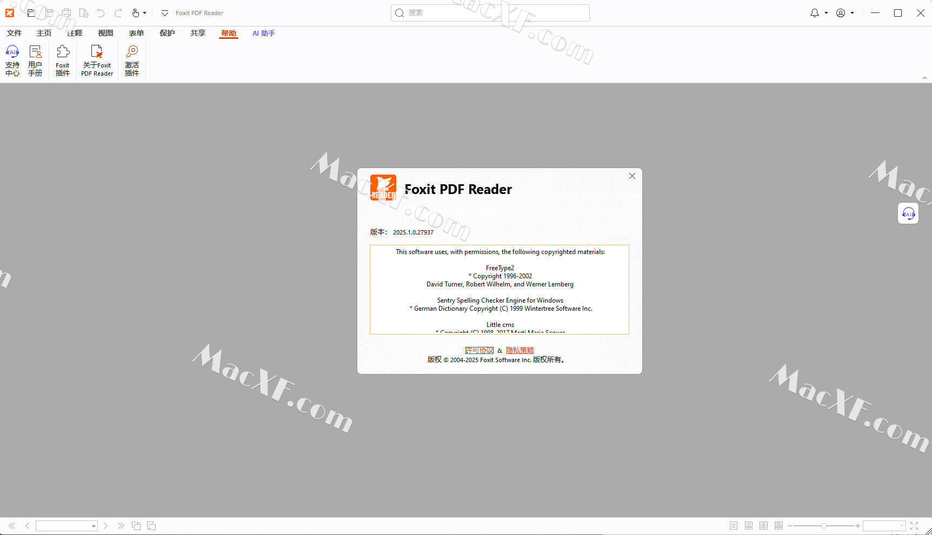Go to the next page arrow
Viewport: 932px width, 535px height.
[x=106, y=526]
